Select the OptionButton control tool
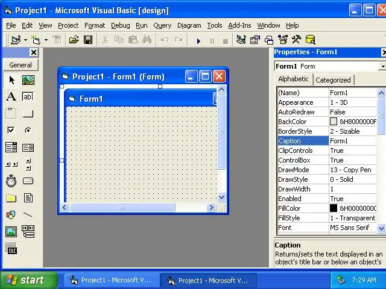 (x=28, y=130)
